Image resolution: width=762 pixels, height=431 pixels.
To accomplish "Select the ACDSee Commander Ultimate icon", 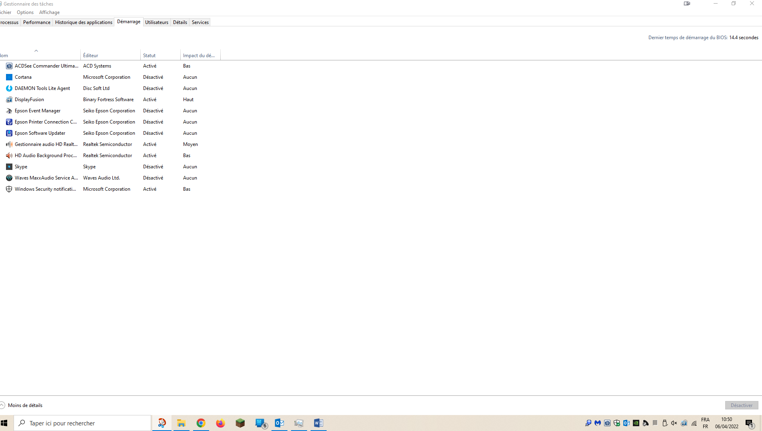I will pyautogui.click(x=9, y=66).
